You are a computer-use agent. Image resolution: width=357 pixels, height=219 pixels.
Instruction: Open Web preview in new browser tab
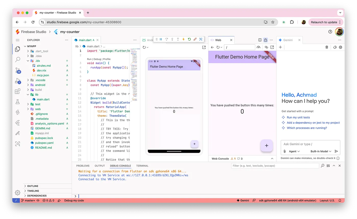click(x=272, y=47)
